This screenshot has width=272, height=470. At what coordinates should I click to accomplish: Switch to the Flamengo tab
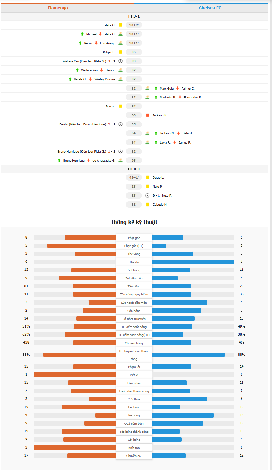pos(58,8)
